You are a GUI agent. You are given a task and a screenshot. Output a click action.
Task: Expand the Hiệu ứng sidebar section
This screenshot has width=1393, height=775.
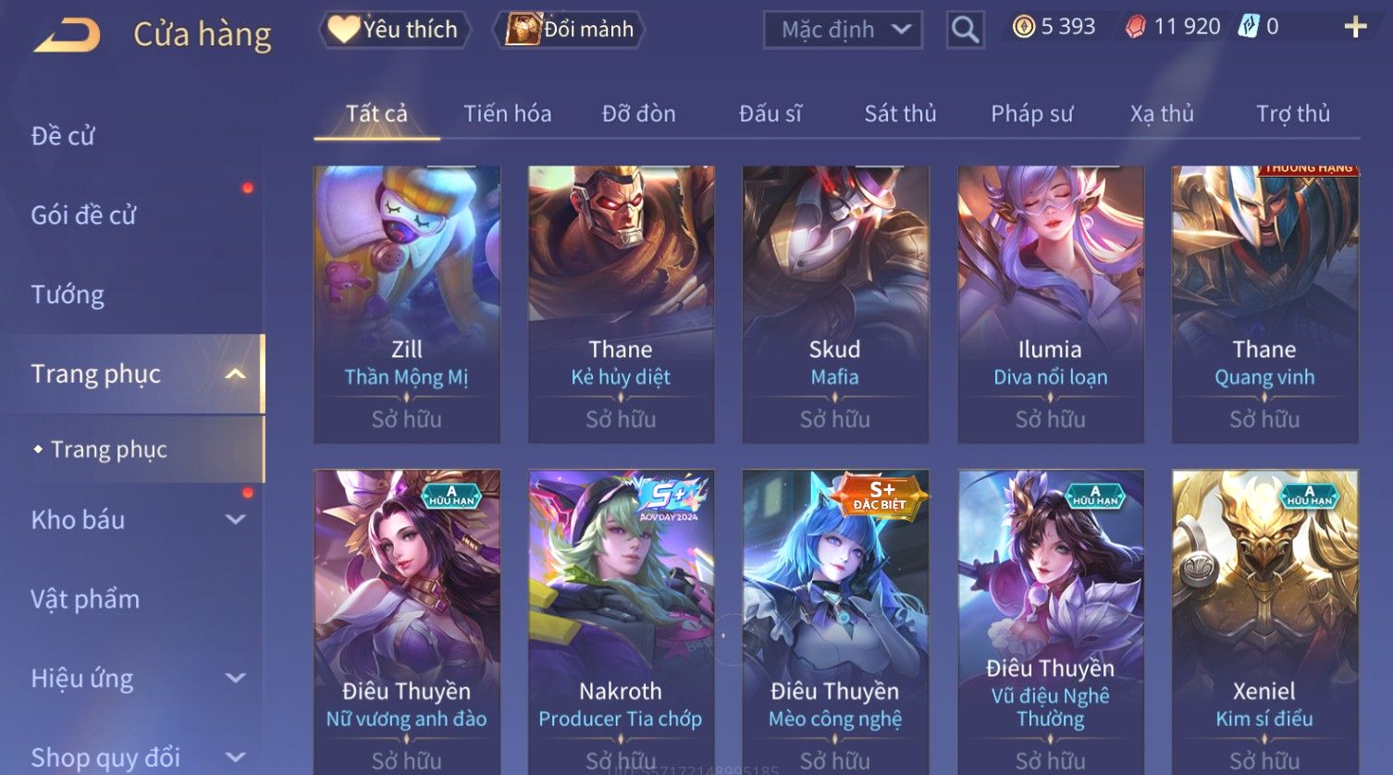pos(236,678)
